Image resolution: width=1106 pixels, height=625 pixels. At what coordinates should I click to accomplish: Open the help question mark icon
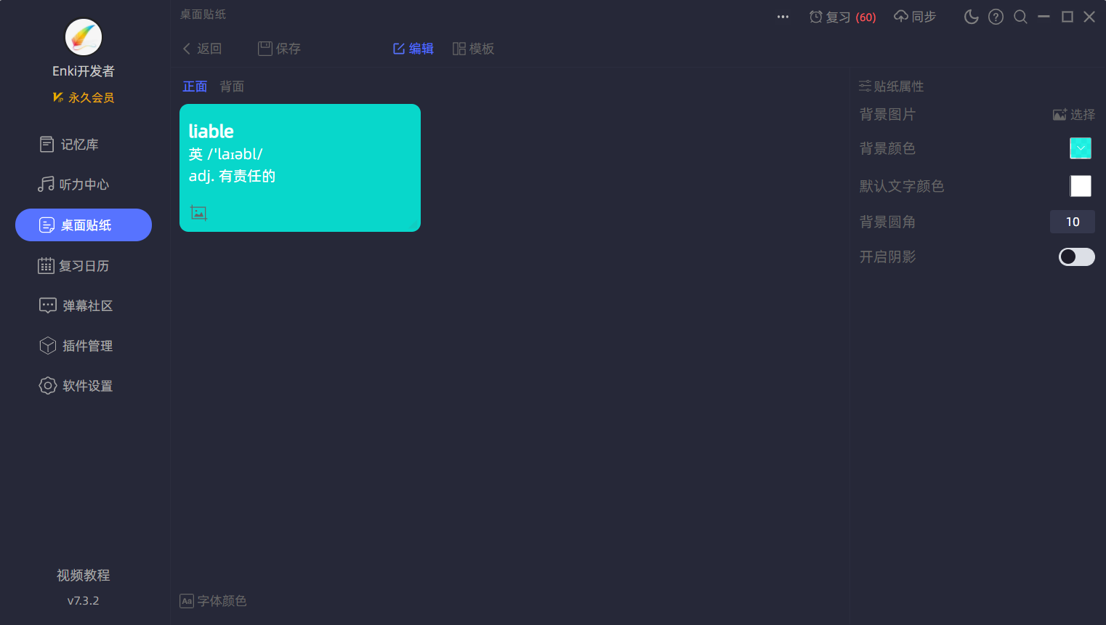click(x=996, y=17)
